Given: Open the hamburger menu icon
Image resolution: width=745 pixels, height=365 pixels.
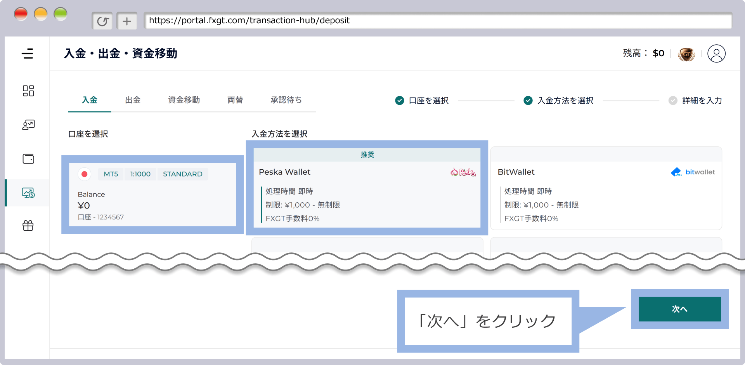Looking at the screenshot, I should click(x=28, y=54).
